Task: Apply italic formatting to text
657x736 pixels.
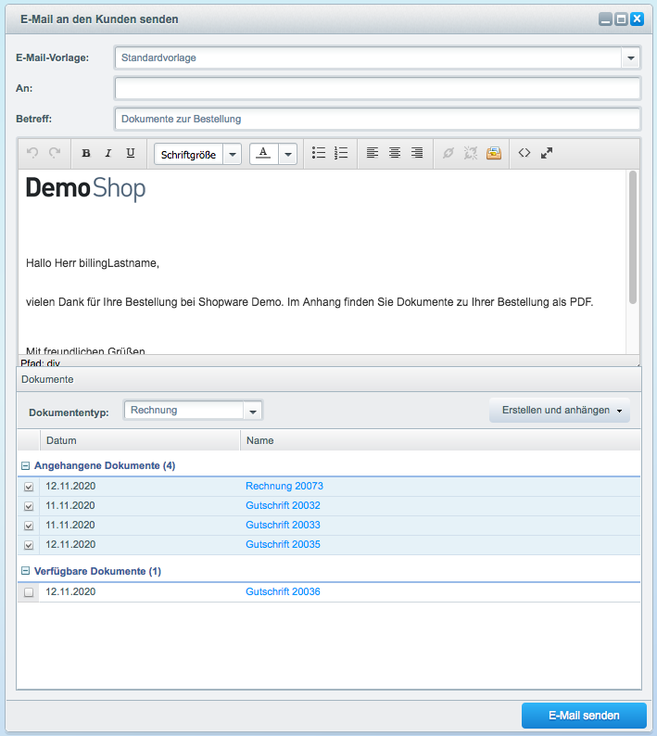Action: coord(108,154)
